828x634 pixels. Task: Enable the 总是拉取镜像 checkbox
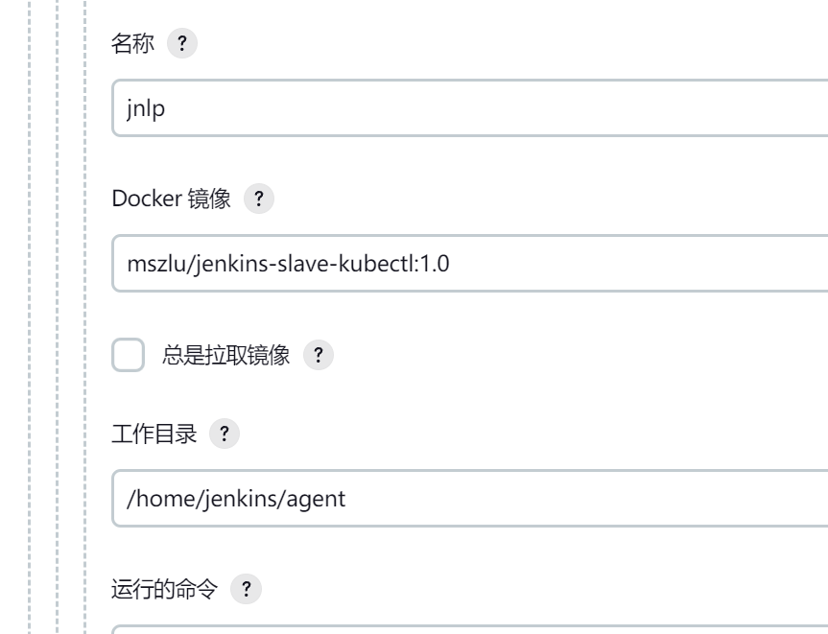(x=129, y=355)
